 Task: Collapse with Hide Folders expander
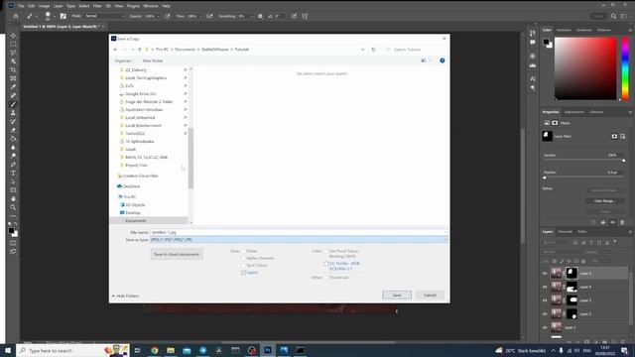125,296
